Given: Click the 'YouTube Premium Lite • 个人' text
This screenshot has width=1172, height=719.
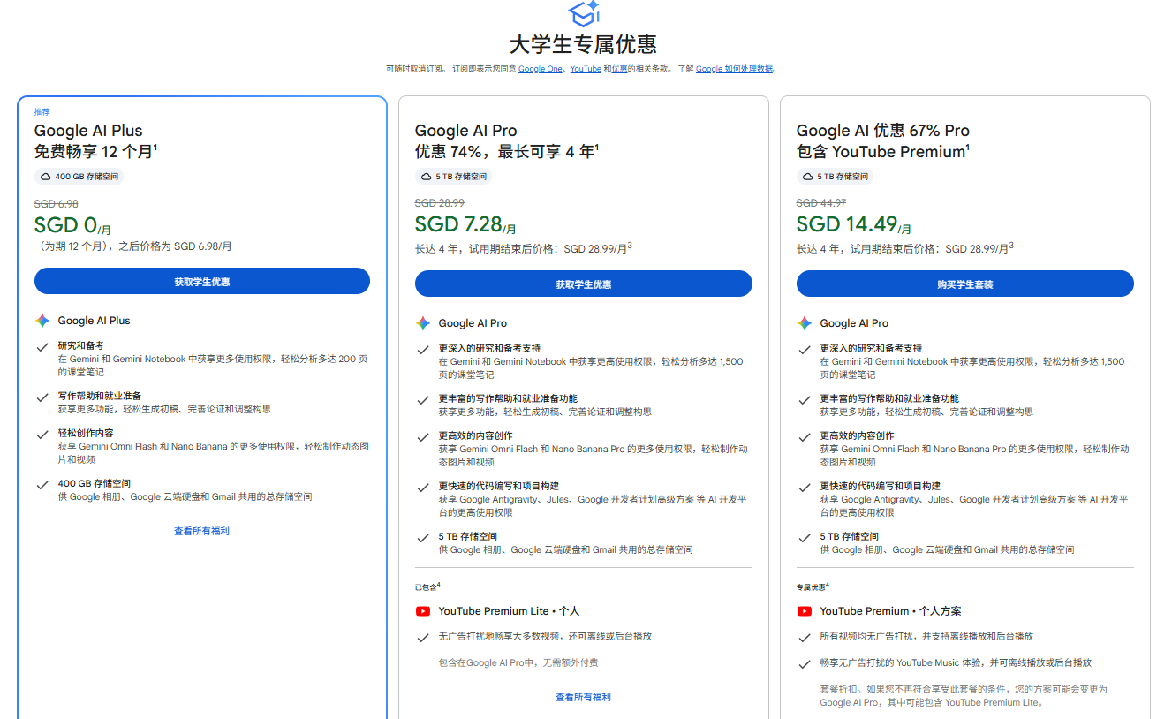Looking at the screenshot, I should [510, 611].
